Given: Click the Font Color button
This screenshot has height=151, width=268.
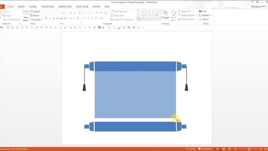Looking at the screenshot, I should click(x=77, y=18).
